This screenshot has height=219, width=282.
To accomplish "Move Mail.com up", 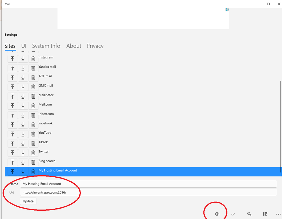I will point(12,106).
